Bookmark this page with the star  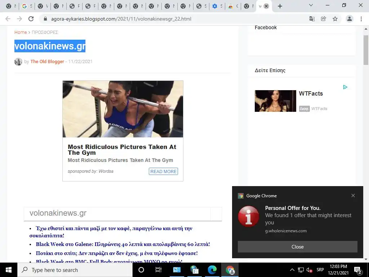click(x=335, y=19)
